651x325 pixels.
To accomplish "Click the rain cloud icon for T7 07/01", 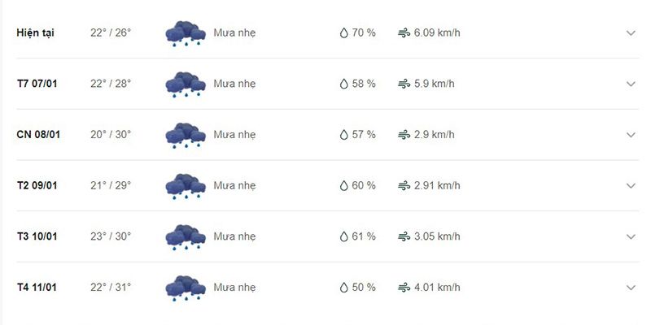I will click(x=186, y=84).
